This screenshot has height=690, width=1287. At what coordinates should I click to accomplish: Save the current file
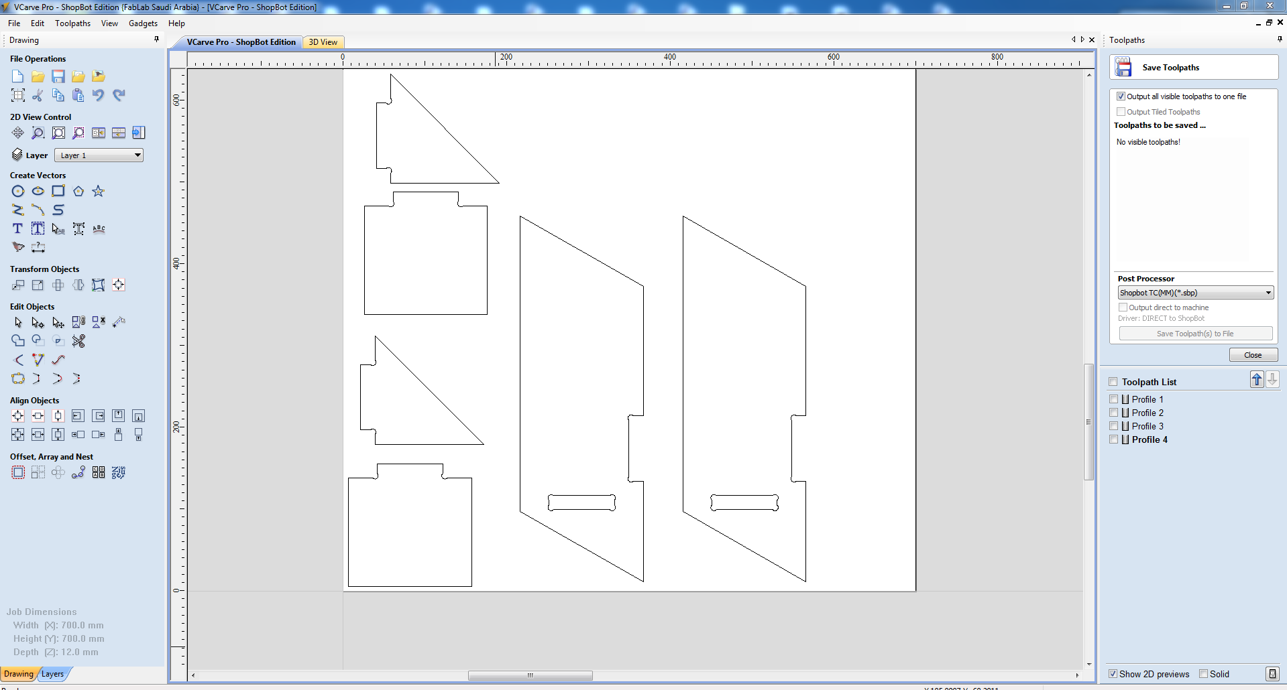[58, 76]
